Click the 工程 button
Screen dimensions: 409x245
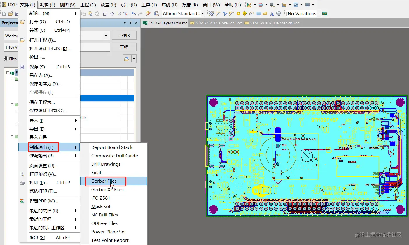pyautogui.click(x=124, y=47)
